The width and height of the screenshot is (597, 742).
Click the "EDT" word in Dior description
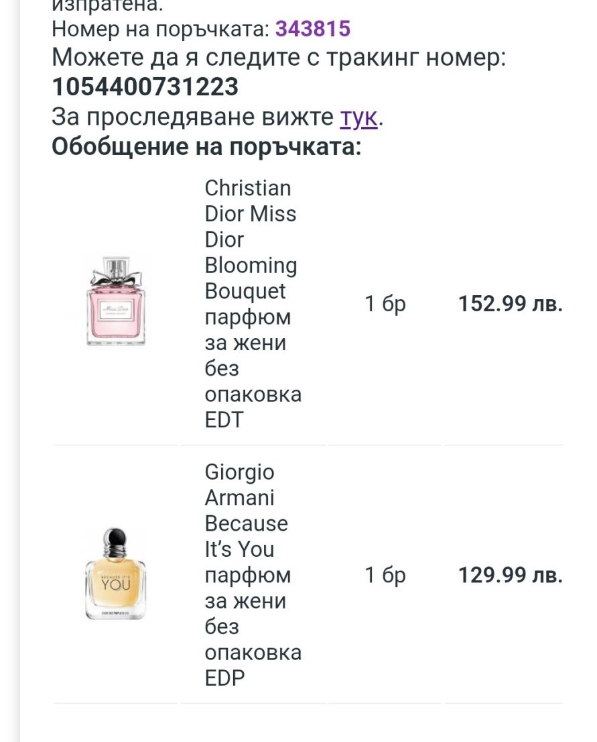(224, 420)
